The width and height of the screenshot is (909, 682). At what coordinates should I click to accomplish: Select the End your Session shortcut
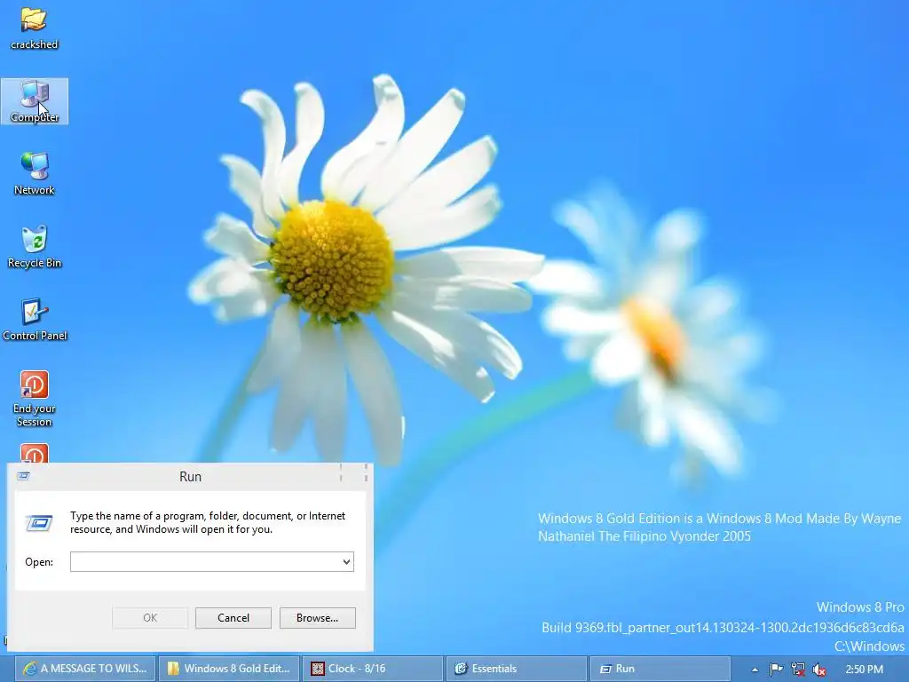[35, 399]
